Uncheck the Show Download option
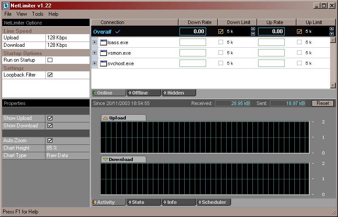The image size is (338, 217). pyautogui.click(x=50, y=126)
